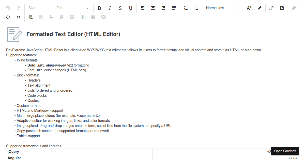Toggle Bold formatting
The width and height of the screenshot is (305, 160).
tap(99, 8)
